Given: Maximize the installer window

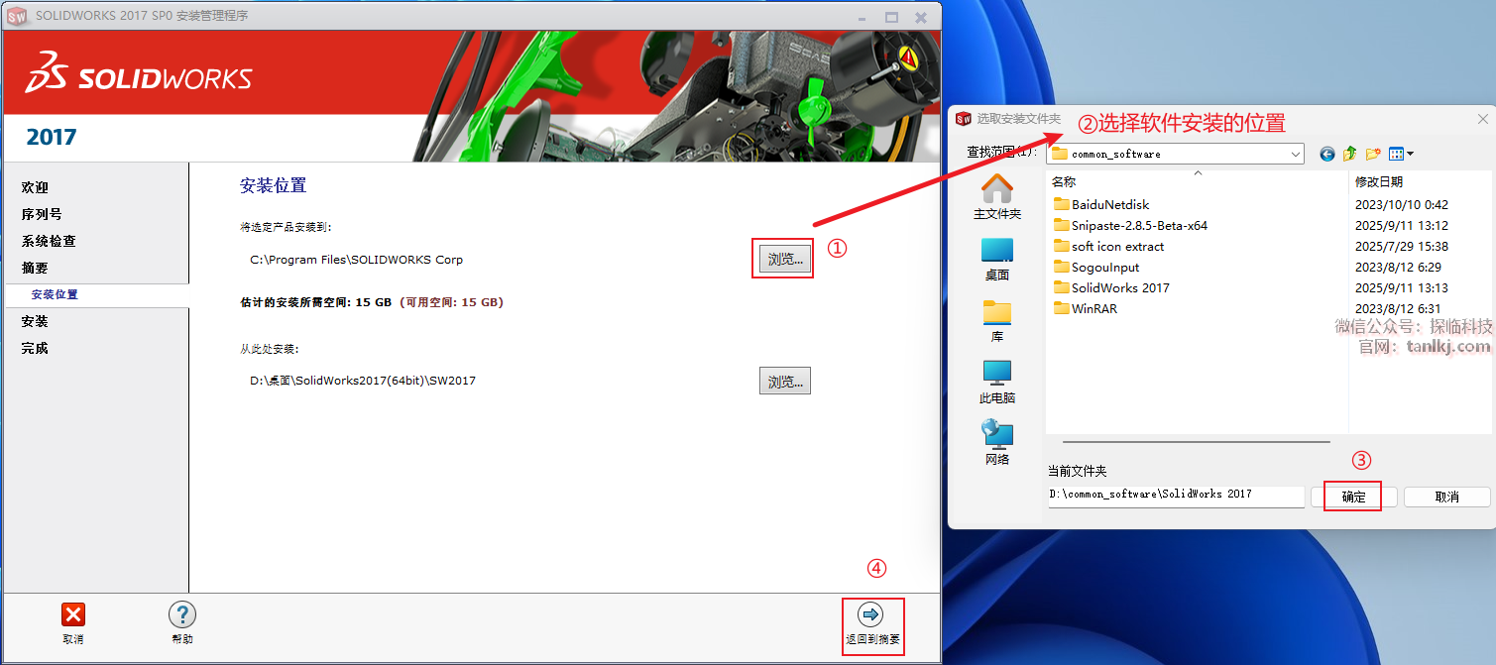Looking at the screenshot, I should 891,17.
